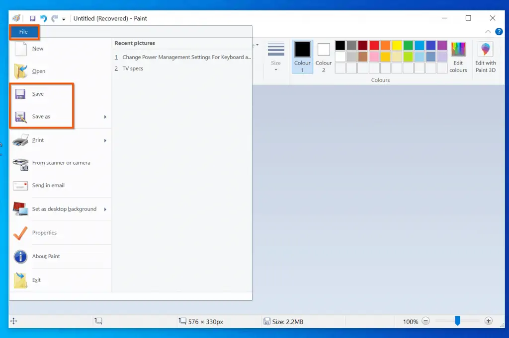509x338 pixels.
Task: Pick the red colour swatch
Action: click(x=374, y=46)
